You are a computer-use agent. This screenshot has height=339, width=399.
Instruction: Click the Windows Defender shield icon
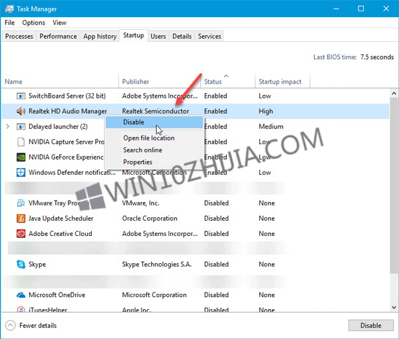(21, 172)
